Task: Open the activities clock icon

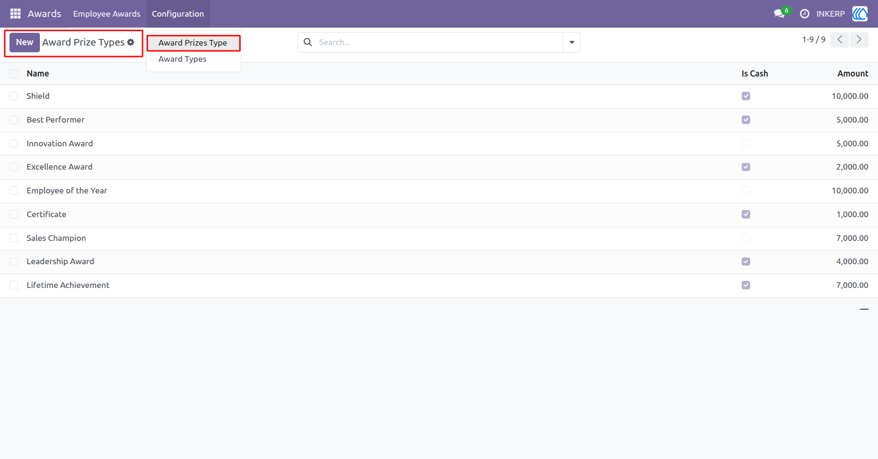Action: tap(804, 14)
